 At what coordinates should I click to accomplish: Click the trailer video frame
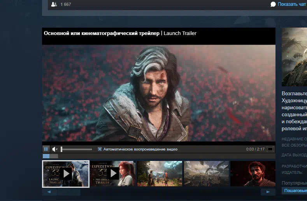[159, 93]
